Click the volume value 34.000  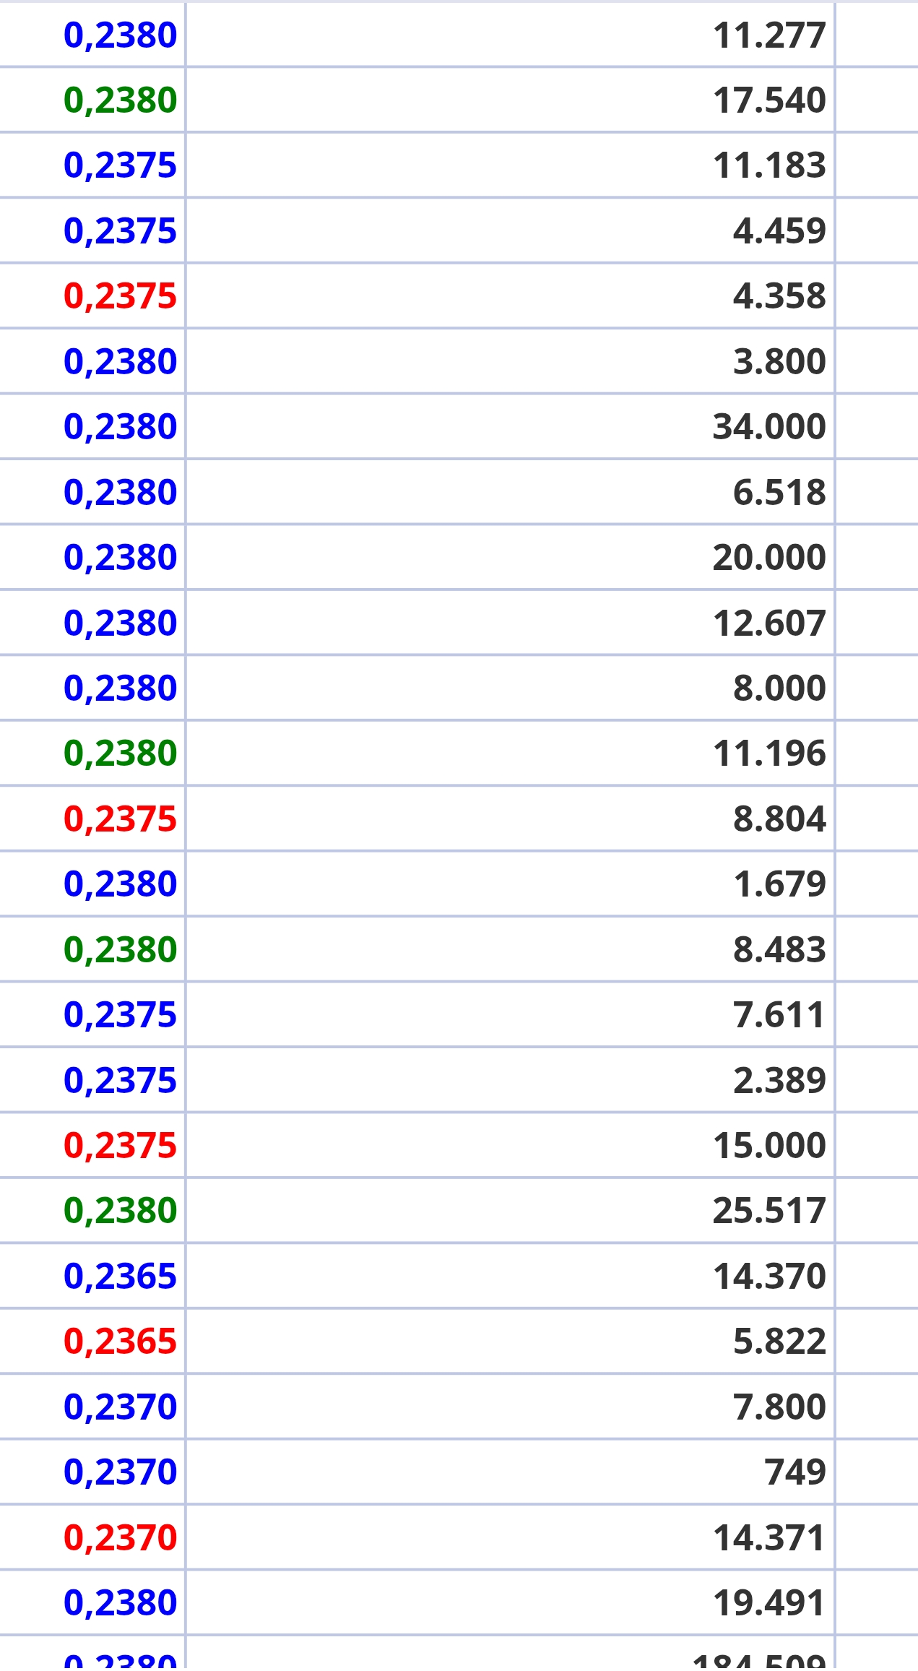coord(768,427)
